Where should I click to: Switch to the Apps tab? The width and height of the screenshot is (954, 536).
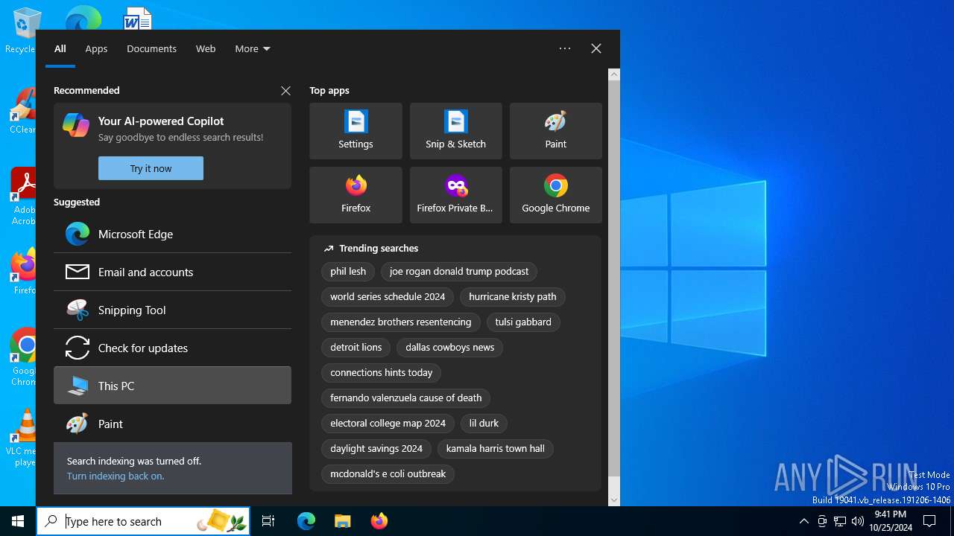(x=96, y=48)
